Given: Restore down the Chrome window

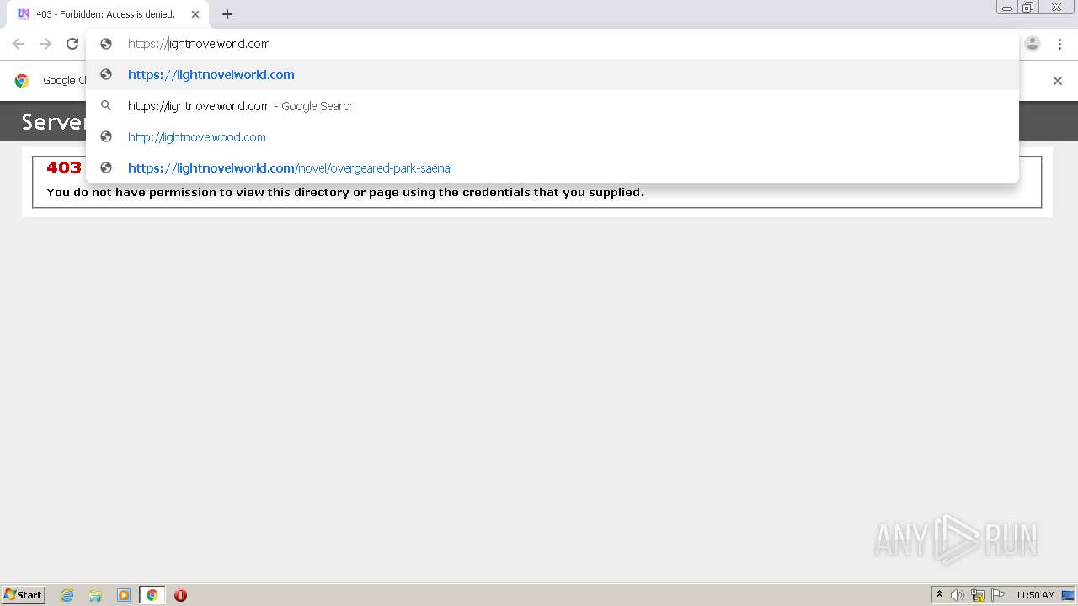Looking at the screenshot, I should pos(1028,7).
